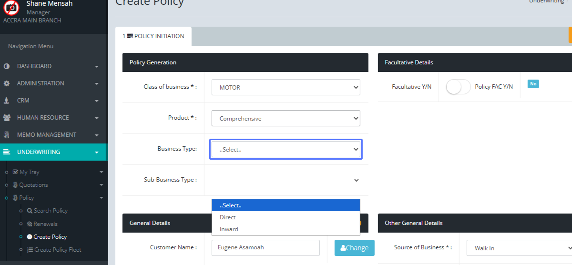Open the Product Comprehensive dropdown
Viewport: 572px width, 265px height.
tap(286, 118)
